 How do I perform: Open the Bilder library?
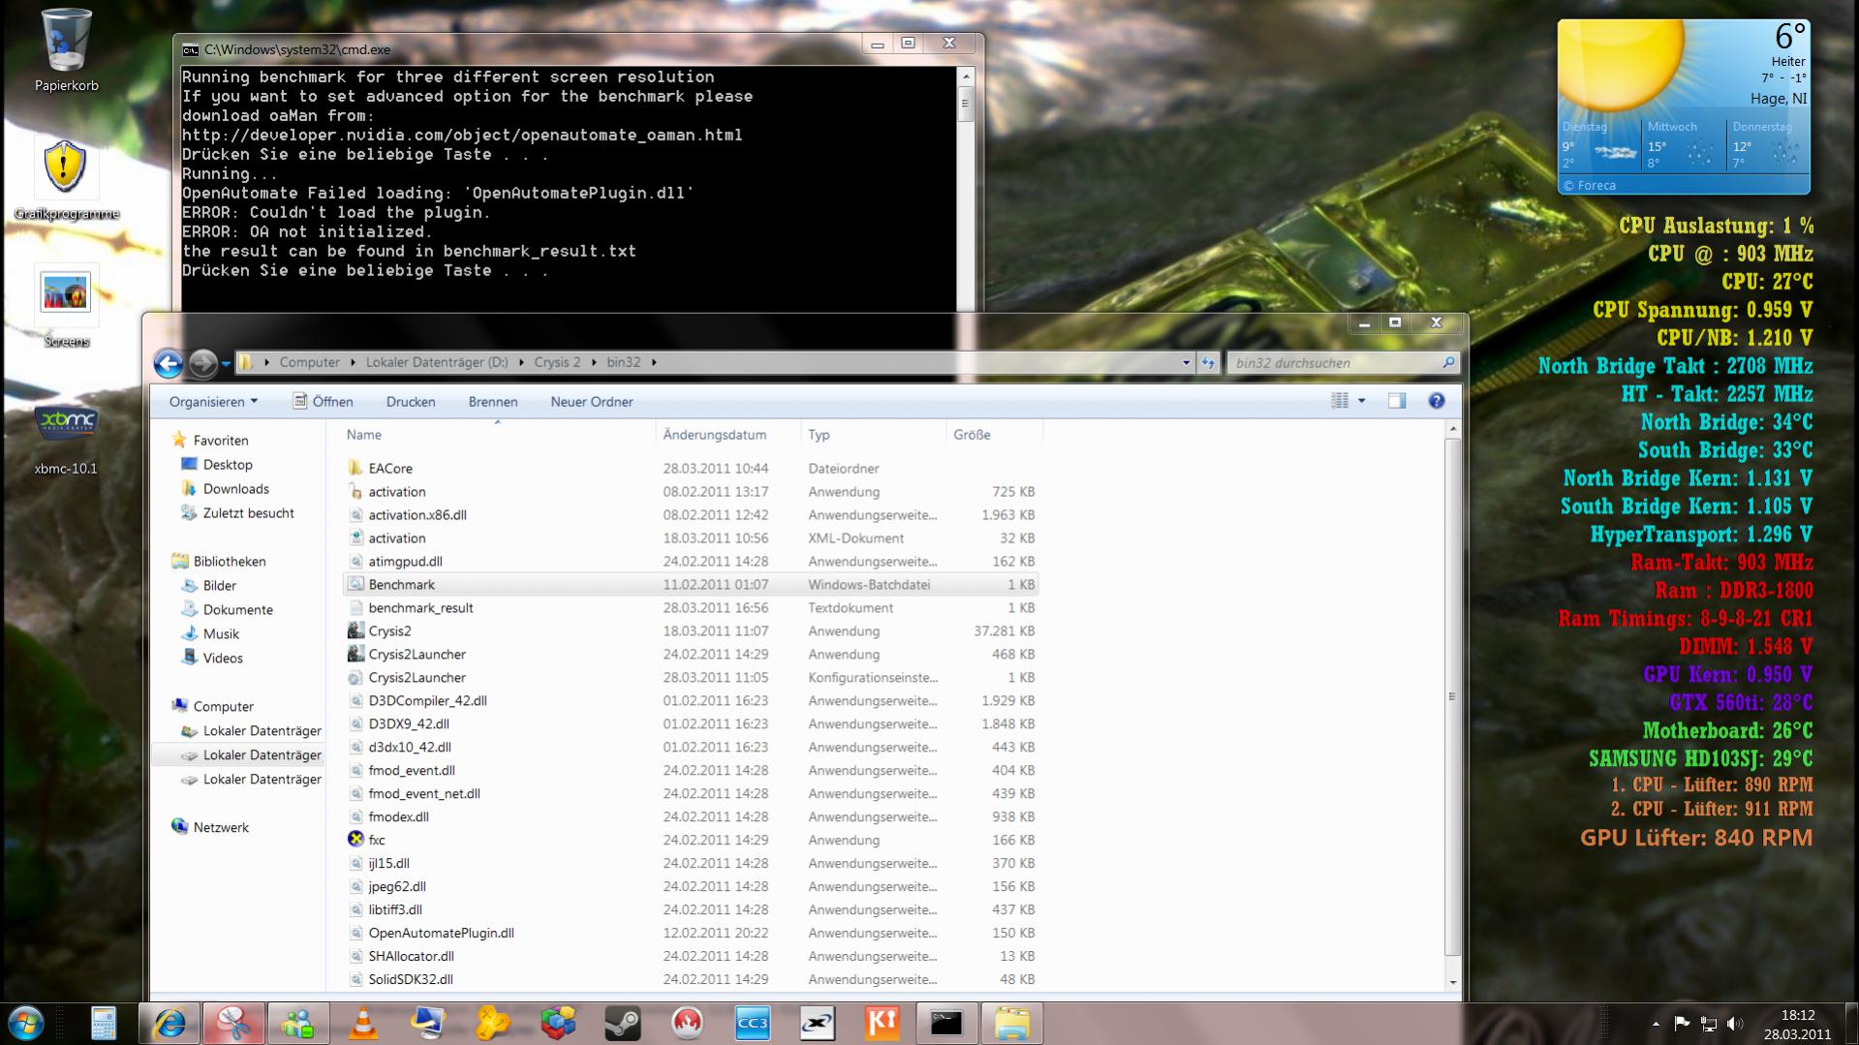(x=219, y=586)
